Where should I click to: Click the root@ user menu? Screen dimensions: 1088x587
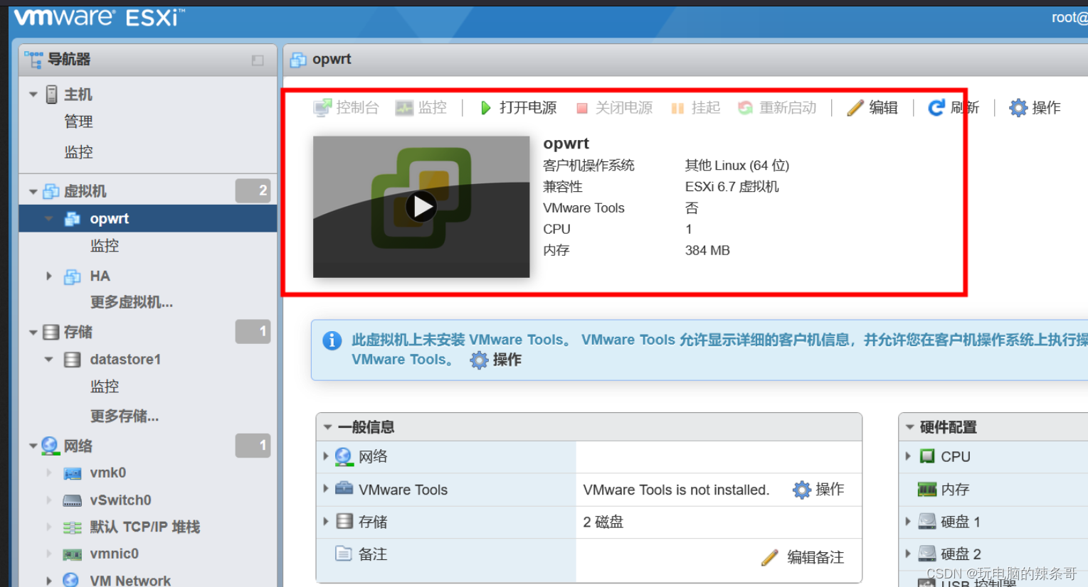1069,18
